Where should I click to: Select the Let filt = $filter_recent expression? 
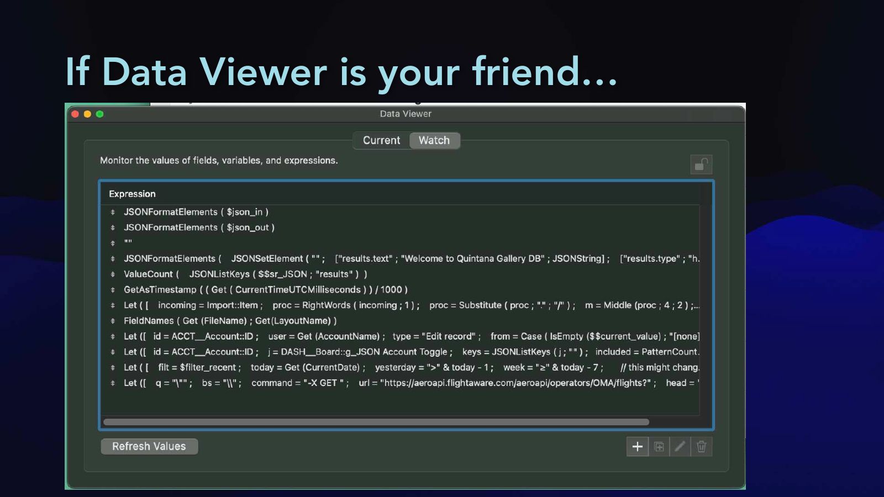click(x=412, y=367)
